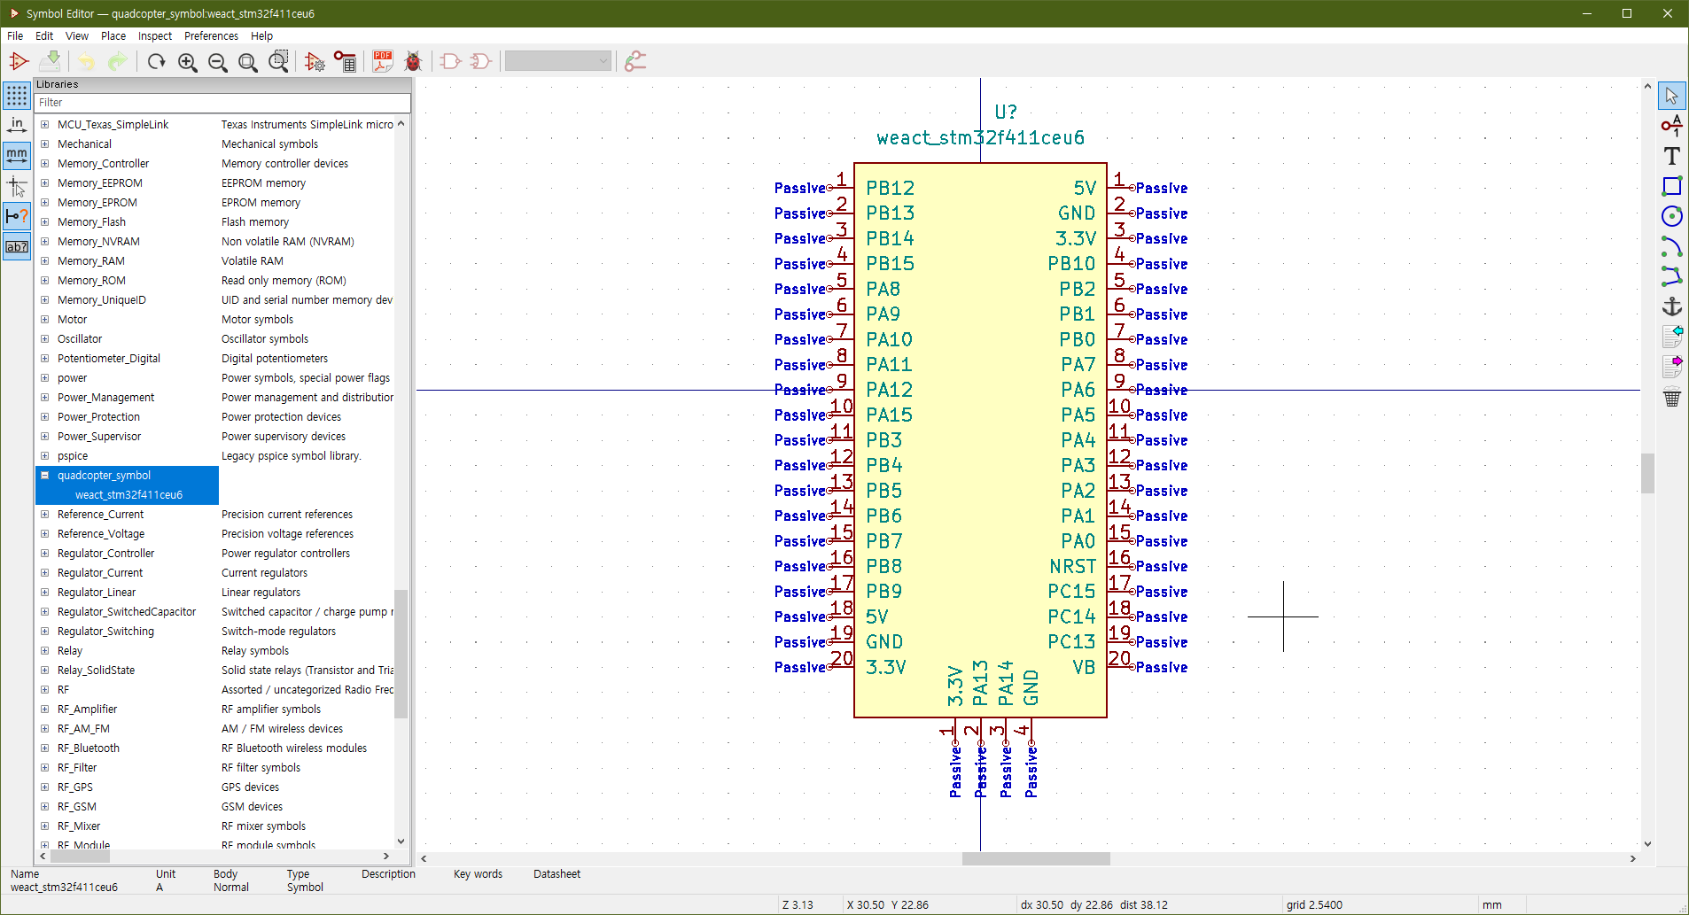Expand the power library
The height and width of the screenshot is (915, 1689).
click(44, 378)
